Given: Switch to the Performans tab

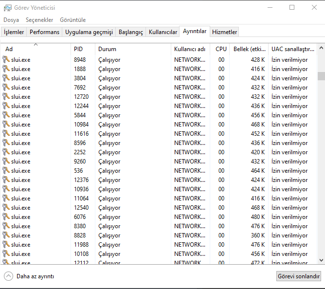Looking at the screenshot, I should coord(44,32).
